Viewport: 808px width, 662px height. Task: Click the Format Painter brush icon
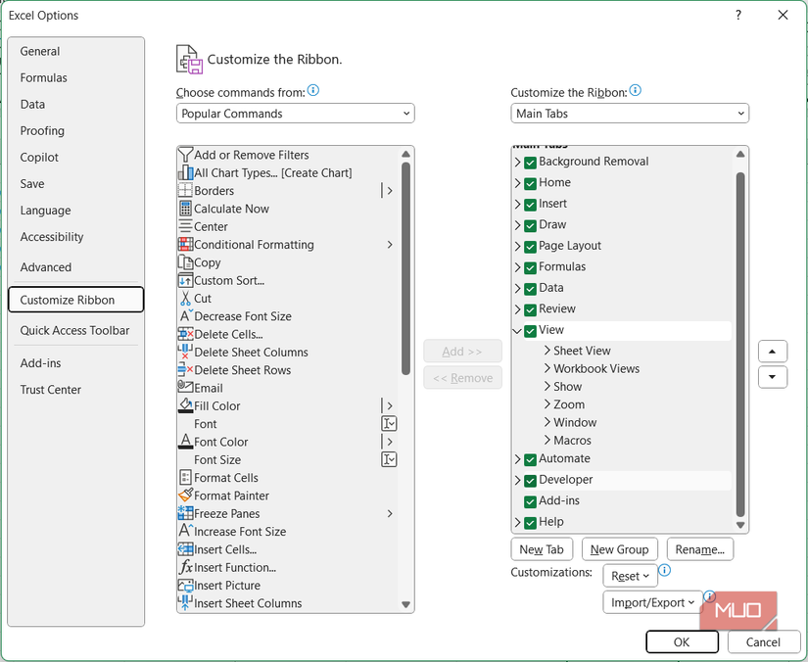(185, 496)
